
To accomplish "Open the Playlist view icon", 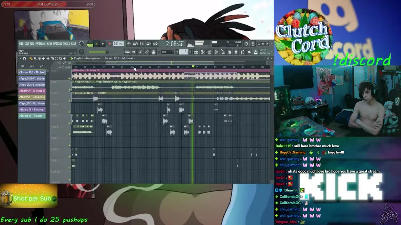I will tap(196, 52).
